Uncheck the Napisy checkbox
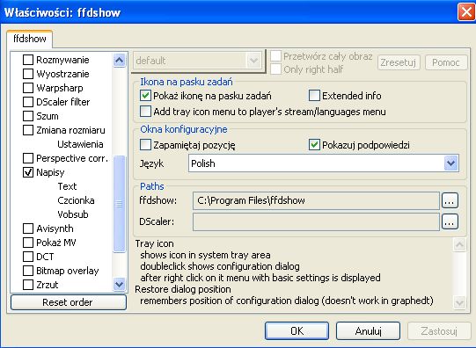 pyautogui.click(x=28, y=172)
